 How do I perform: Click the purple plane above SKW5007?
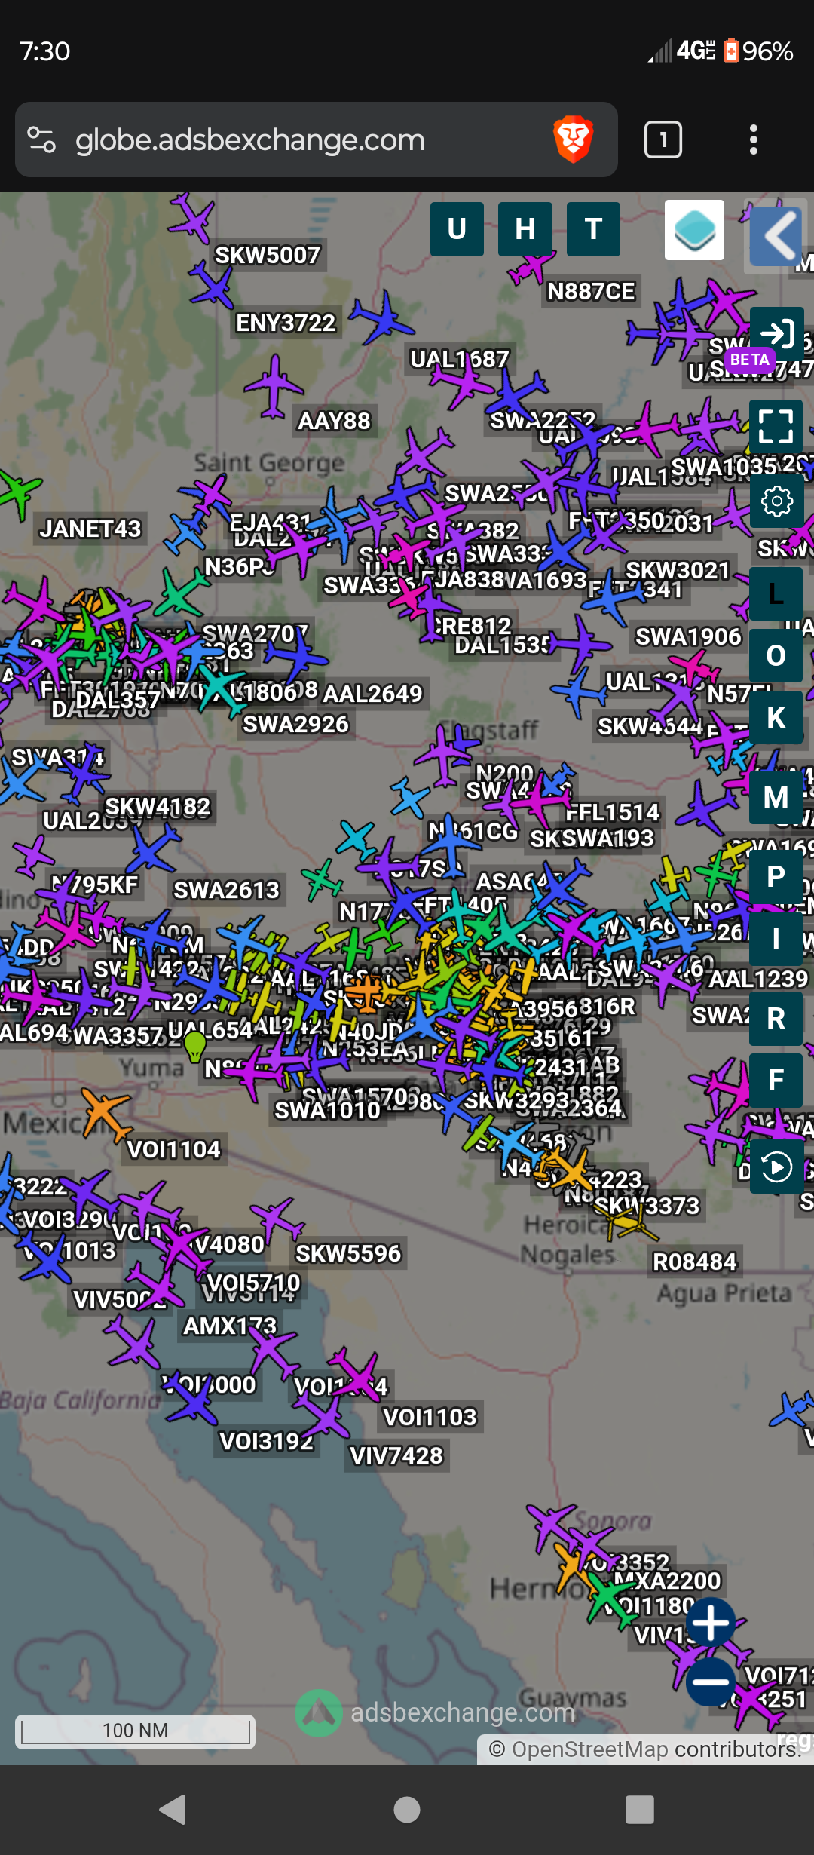tap(191, 218)
